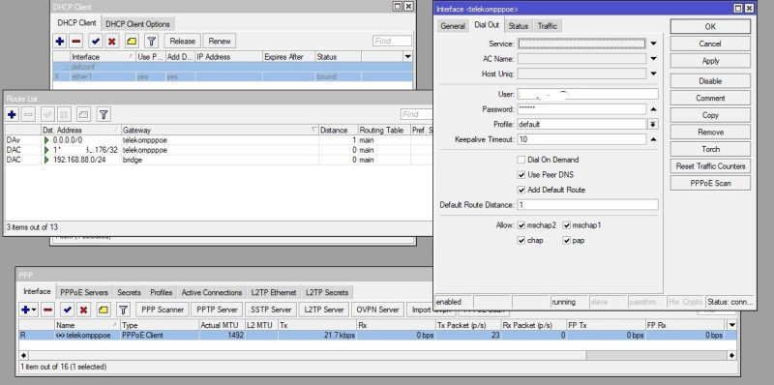Click OK in Interface dialog

pos(710,27)
